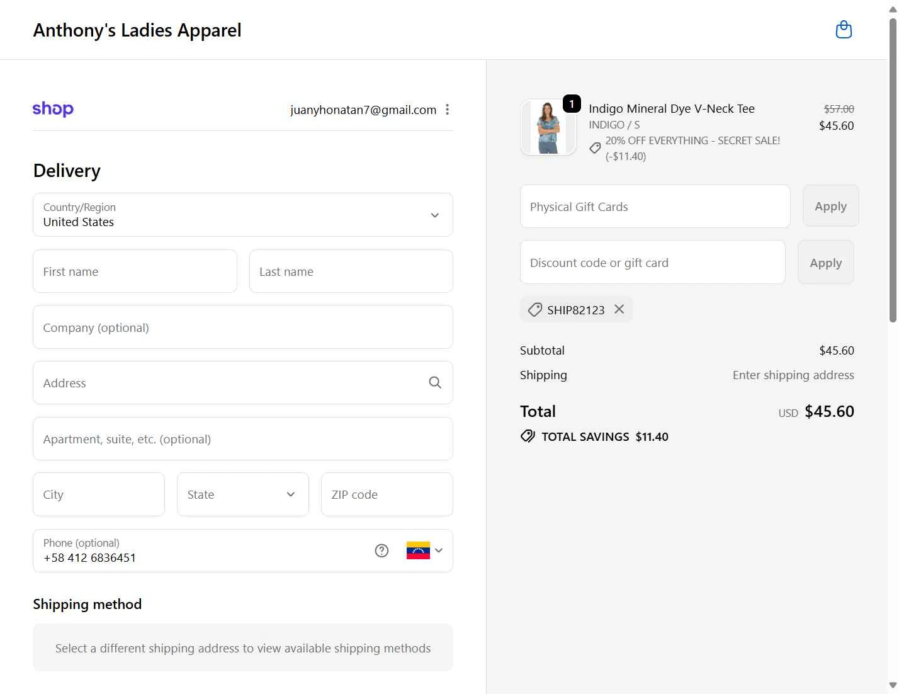Click the 'Select a different shipping address' notice
Image resolution: width=899 pixels, height=694 pixels.
pos(243,648)
